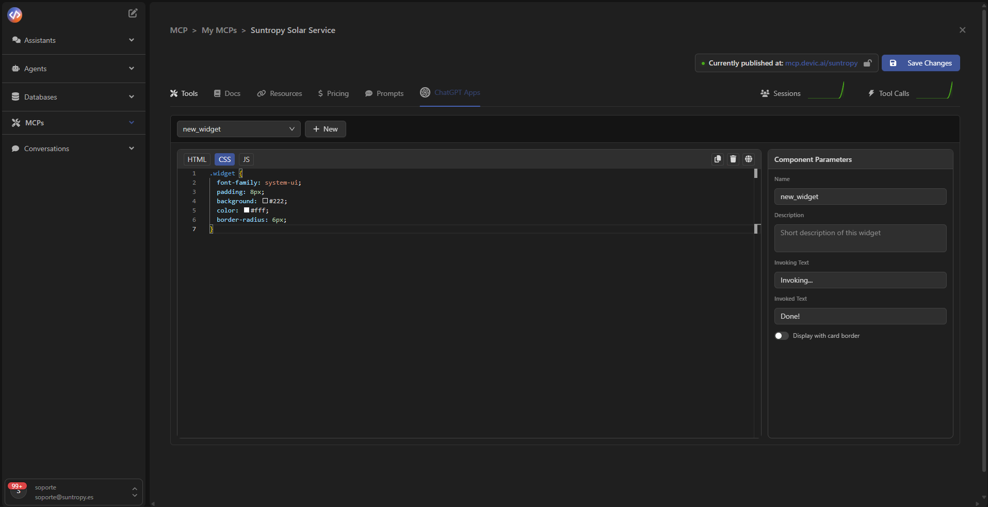Open the Pricing tab
The image size is (988, 507).
333,93
